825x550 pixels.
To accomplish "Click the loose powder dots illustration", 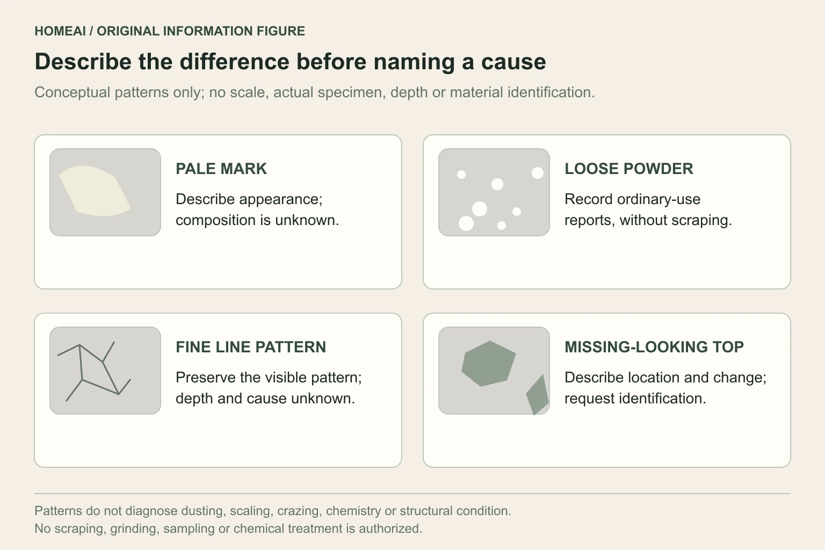I will [x=494, y=192].
